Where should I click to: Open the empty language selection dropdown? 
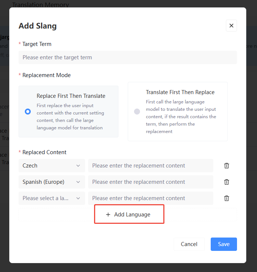(52, 198)
